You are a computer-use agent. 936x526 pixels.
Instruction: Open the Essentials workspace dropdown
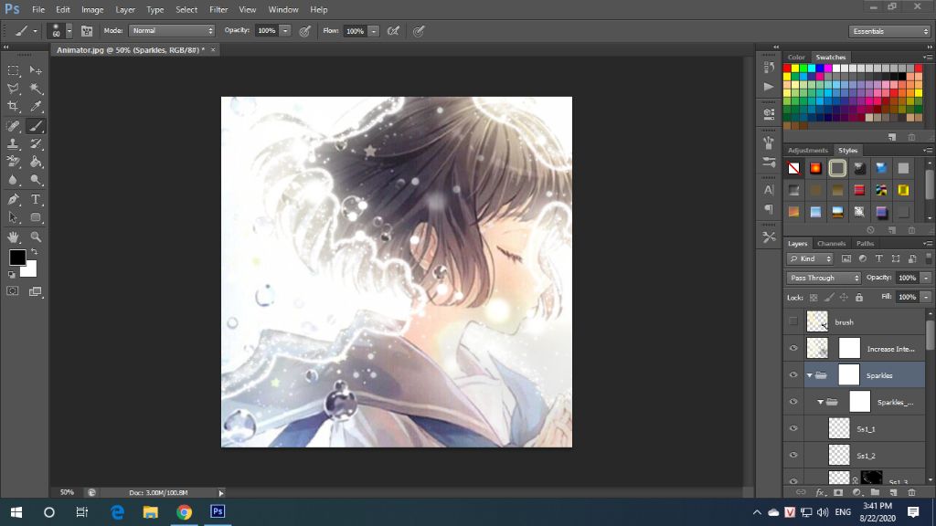tap(889, 31)
